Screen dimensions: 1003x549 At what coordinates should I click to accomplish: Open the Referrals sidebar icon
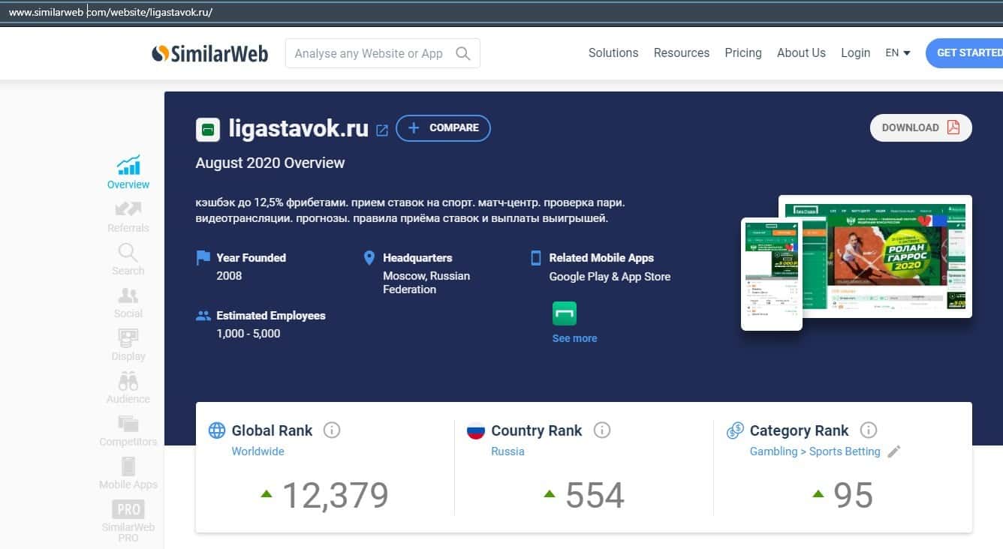128,216
